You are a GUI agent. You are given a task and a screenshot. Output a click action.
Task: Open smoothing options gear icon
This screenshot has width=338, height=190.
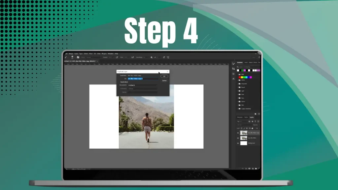(152, 57)
